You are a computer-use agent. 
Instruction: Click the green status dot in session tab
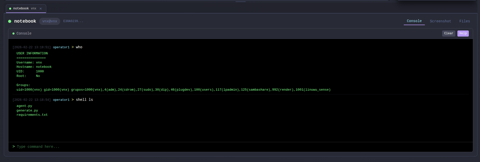tap(10, 9)
